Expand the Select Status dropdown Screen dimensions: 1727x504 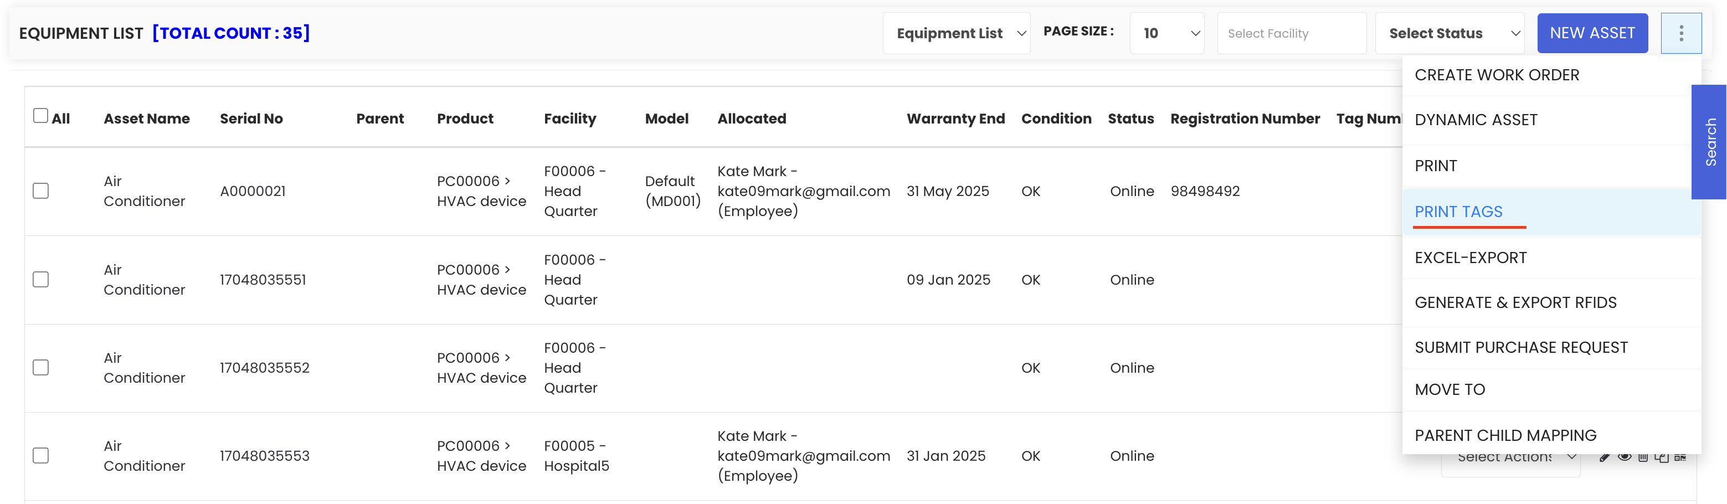(1450, 34)
